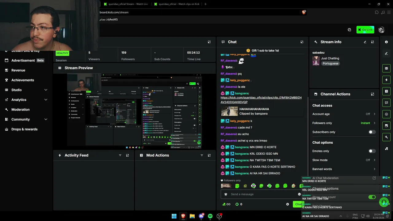The width and height of the screenshot is (393, 221).
Task: Open the info icon in right rail
Action: point(386,42)
